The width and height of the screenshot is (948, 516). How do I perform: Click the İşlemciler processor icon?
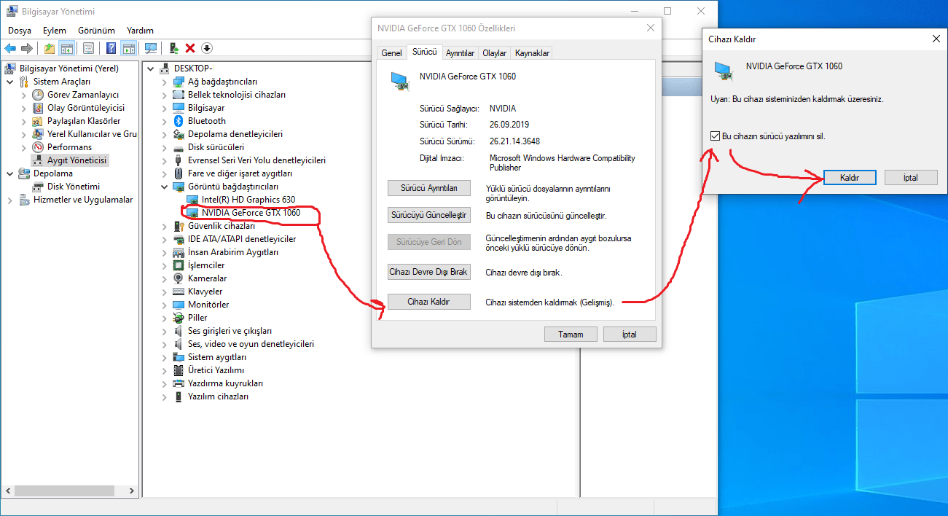(179, 265)
